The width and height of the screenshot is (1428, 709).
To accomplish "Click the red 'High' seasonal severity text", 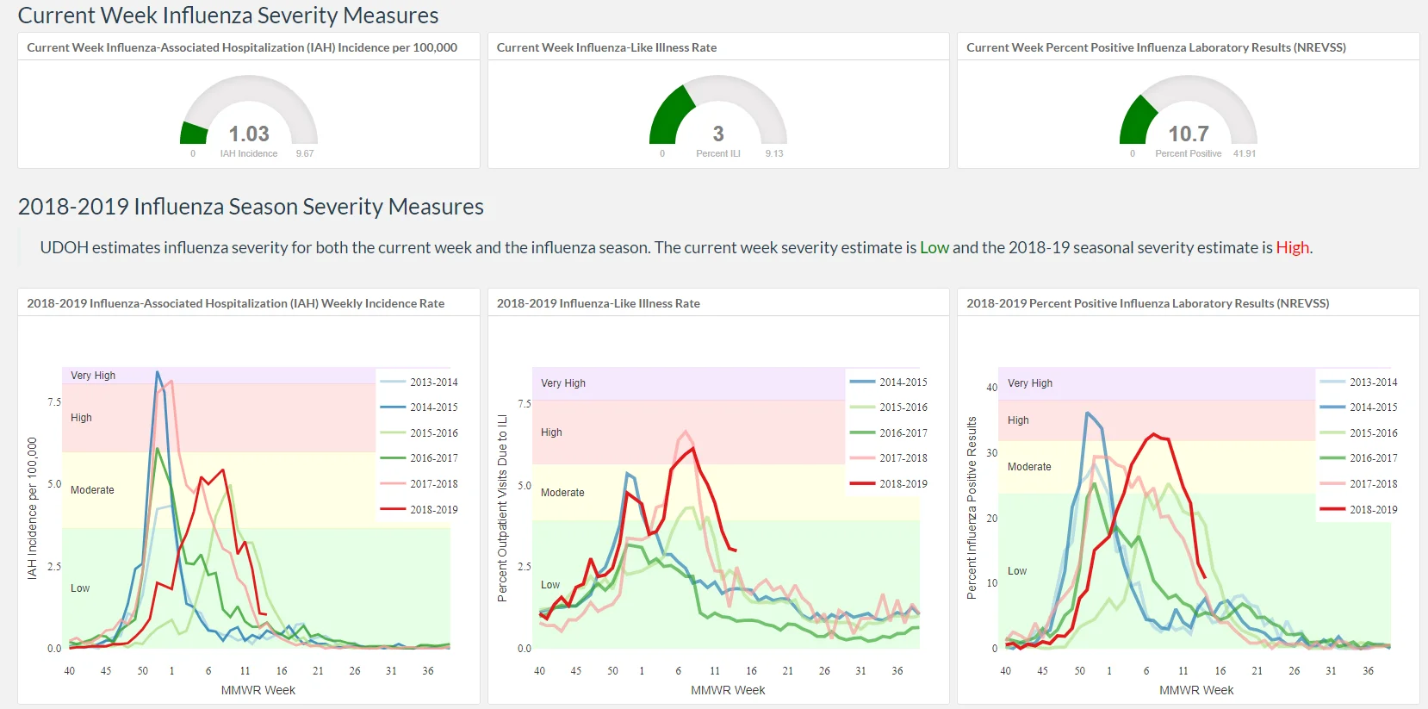I will 1292,248.
